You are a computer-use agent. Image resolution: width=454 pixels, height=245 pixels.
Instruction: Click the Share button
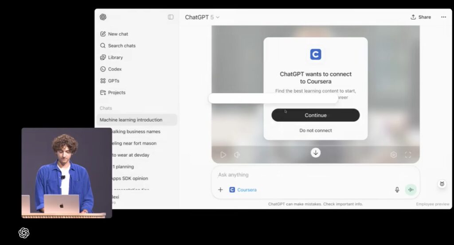[421, 17]
